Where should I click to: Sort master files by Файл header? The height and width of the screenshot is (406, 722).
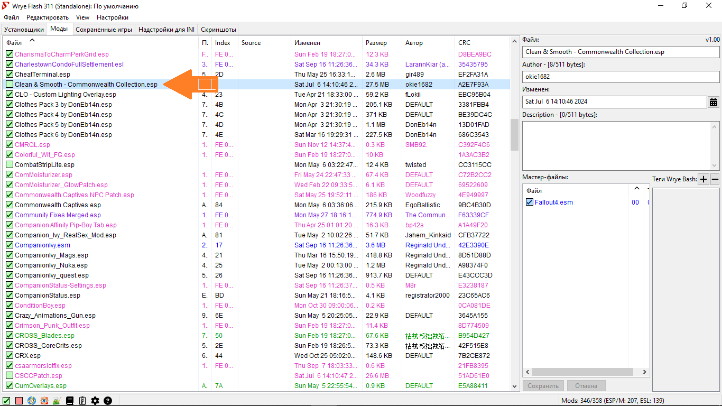[x=534, y=191]
